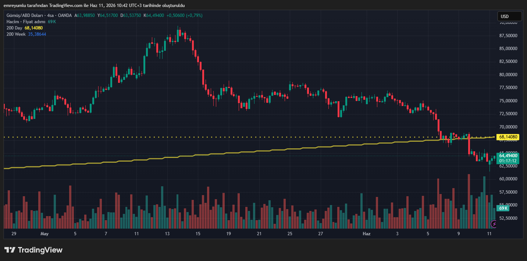
Task: Click the high value 64,51700
Action: click(x=109, y=15)
